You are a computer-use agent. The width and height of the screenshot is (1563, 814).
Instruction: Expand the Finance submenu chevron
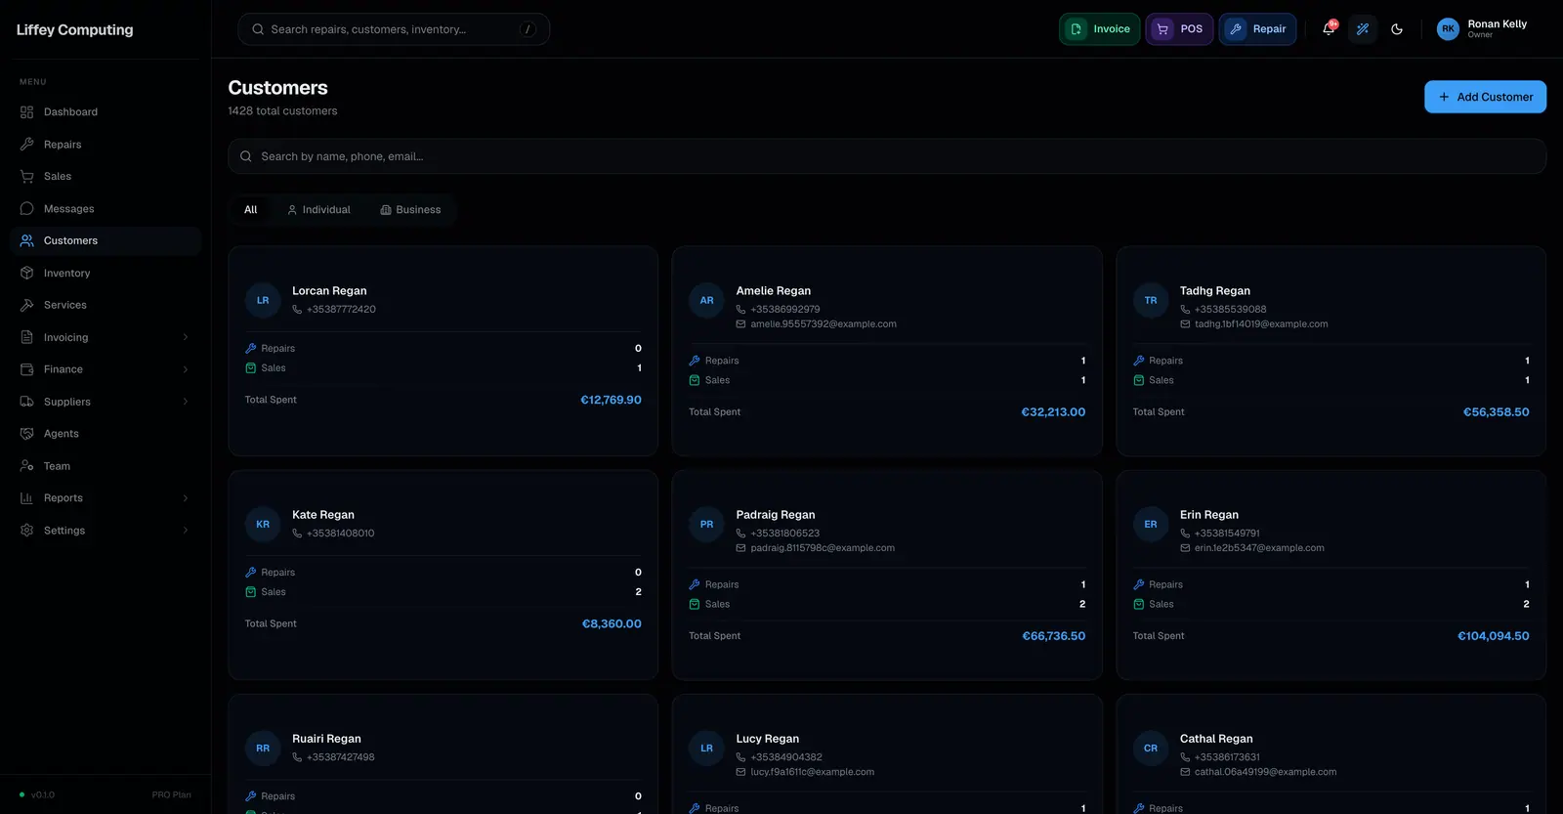(186, 369)
